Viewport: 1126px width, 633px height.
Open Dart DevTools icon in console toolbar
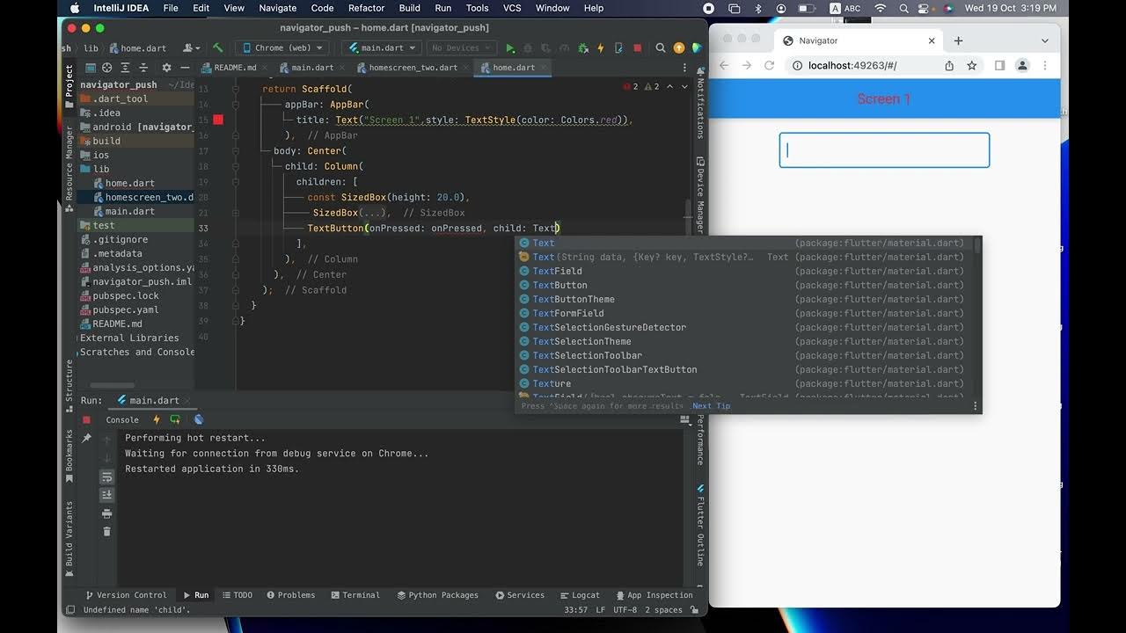coord(199,420)
